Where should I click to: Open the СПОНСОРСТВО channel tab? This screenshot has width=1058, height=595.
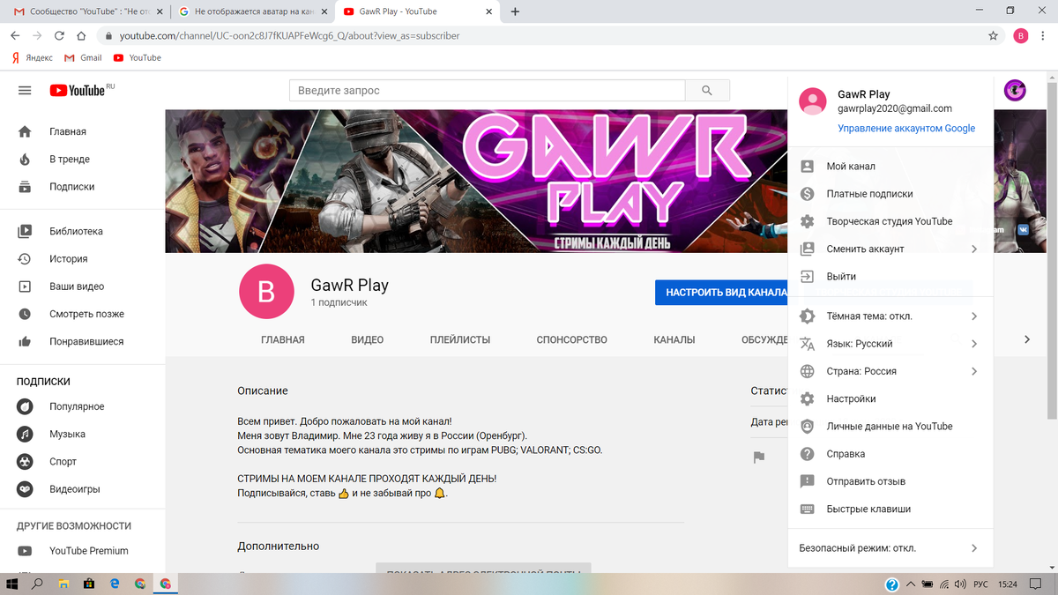pos(572,339)
